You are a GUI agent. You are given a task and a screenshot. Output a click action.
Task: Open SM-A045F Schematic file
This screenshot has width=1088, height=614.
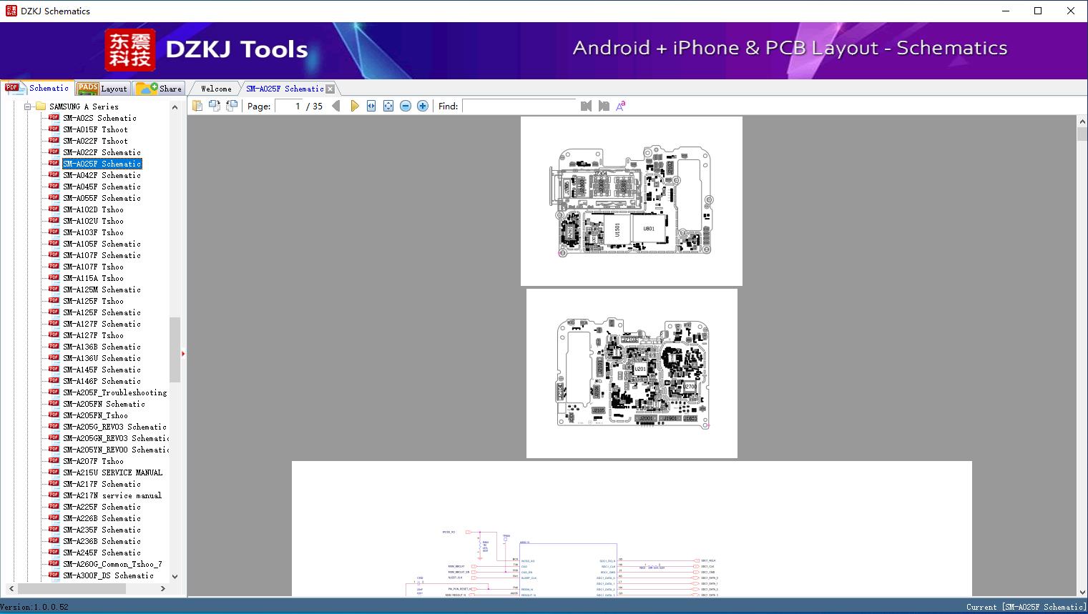(102, 187)
